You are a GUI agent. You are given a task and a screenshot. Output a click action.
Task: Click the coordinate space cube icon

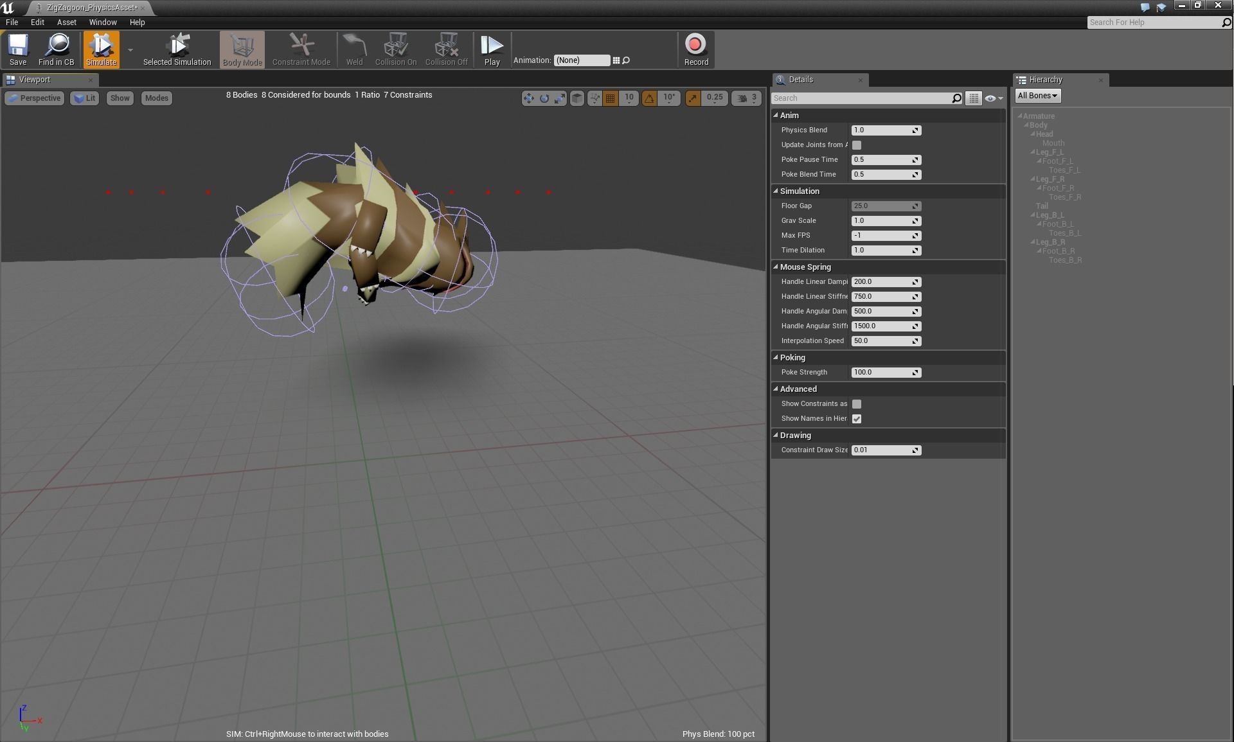point(577,98)
